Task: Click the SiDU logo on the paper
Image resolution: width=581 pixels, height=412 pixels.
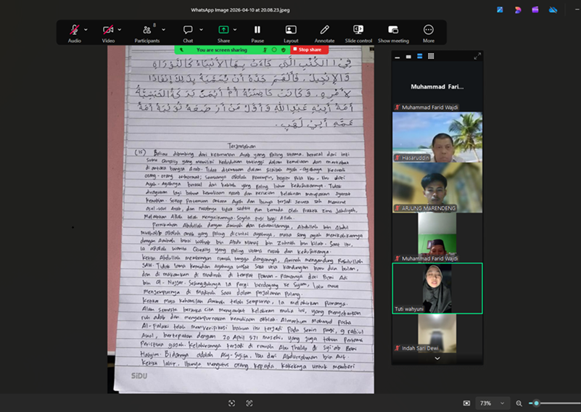Action: [x=139, y=376]
